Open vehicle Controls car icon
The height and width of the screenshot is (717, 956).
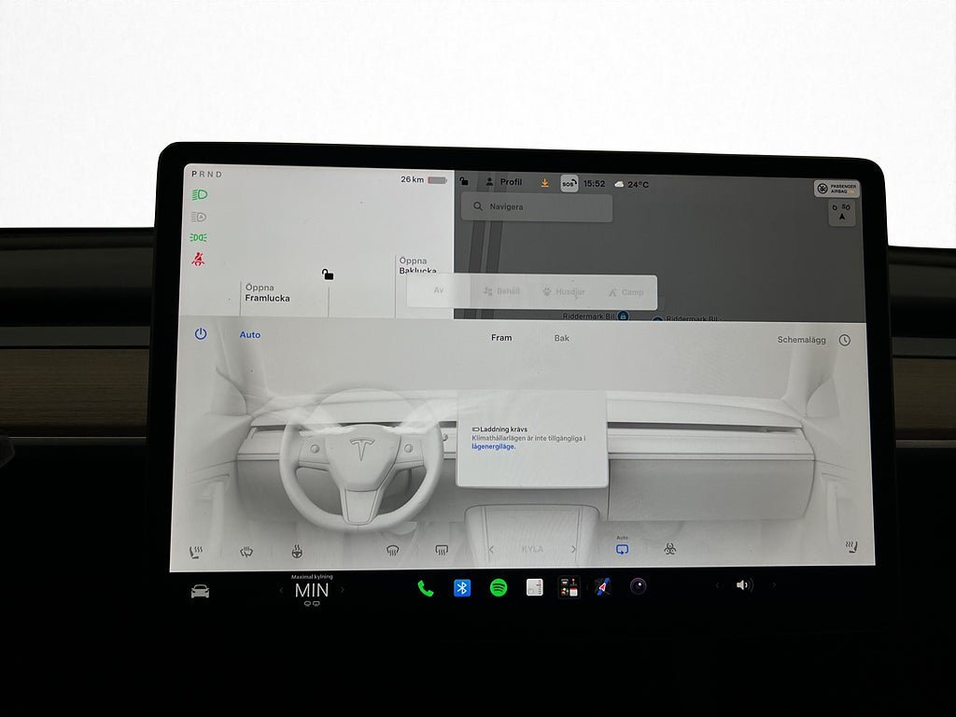point(200,591)
